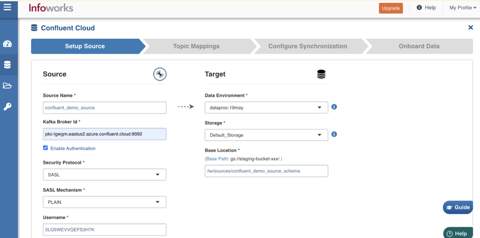This screenshot has width=480, height=238.
Task: Click the Username input field
Action: [105, 230]
